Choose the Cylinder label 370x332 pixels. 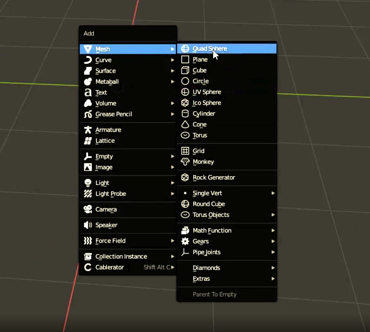(204, 114)
